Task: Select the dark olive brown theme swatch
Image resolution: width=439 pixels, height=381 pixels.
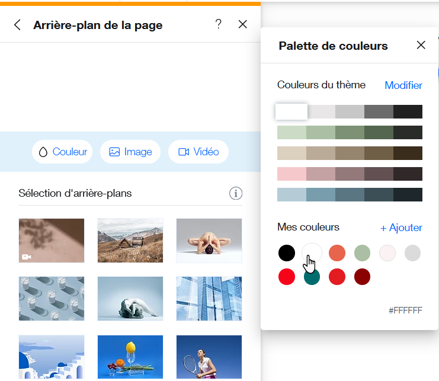Action: tap(379, 153)
